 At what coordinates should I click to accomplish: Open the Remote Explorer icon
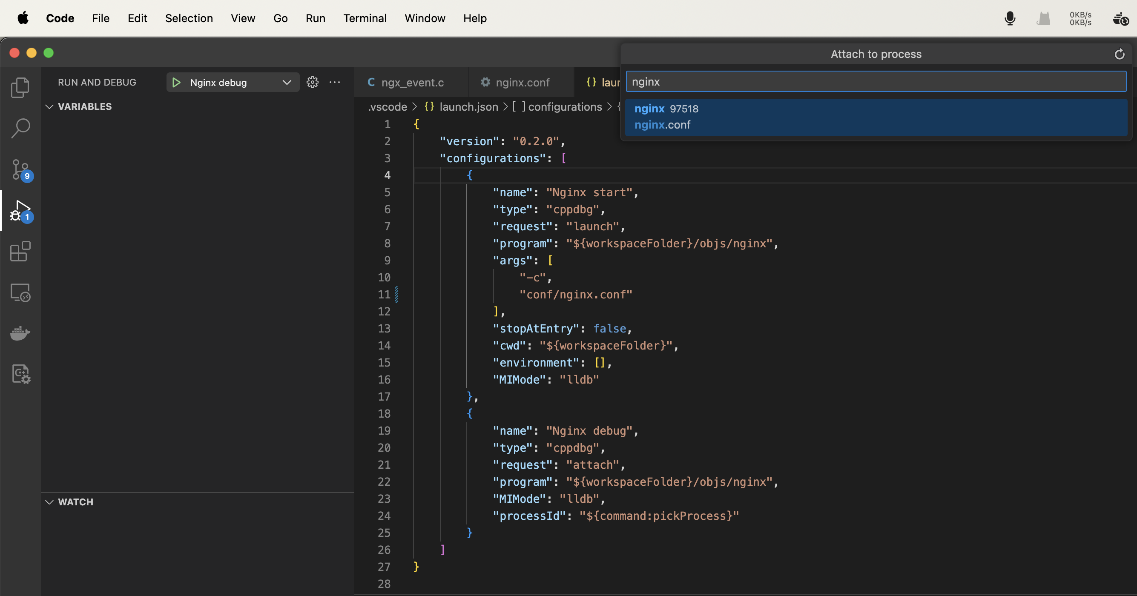pos(20,292)
